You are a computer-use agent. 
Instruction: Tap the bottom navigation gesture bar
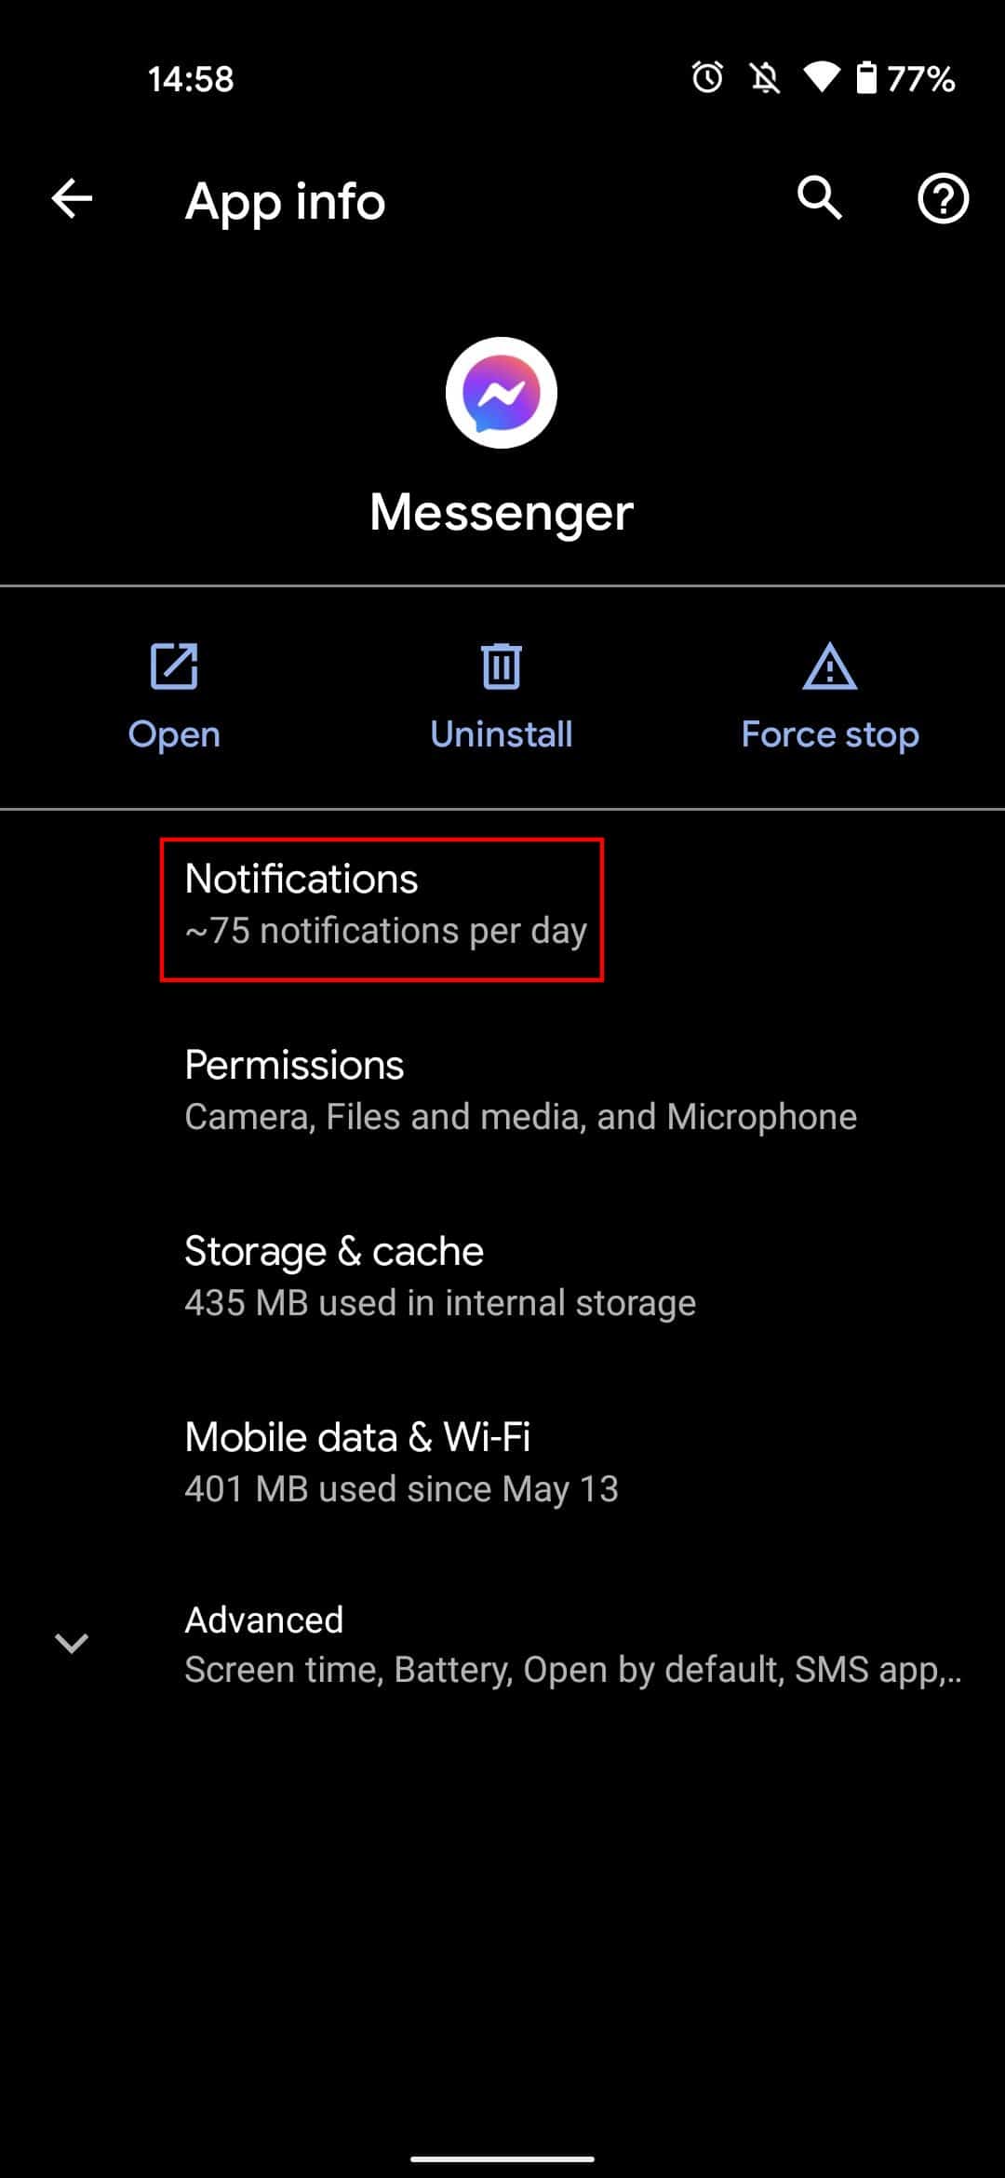(x=502, y=2158)
